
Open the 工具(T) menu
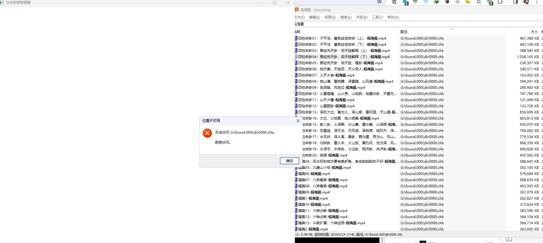point(377,17)
